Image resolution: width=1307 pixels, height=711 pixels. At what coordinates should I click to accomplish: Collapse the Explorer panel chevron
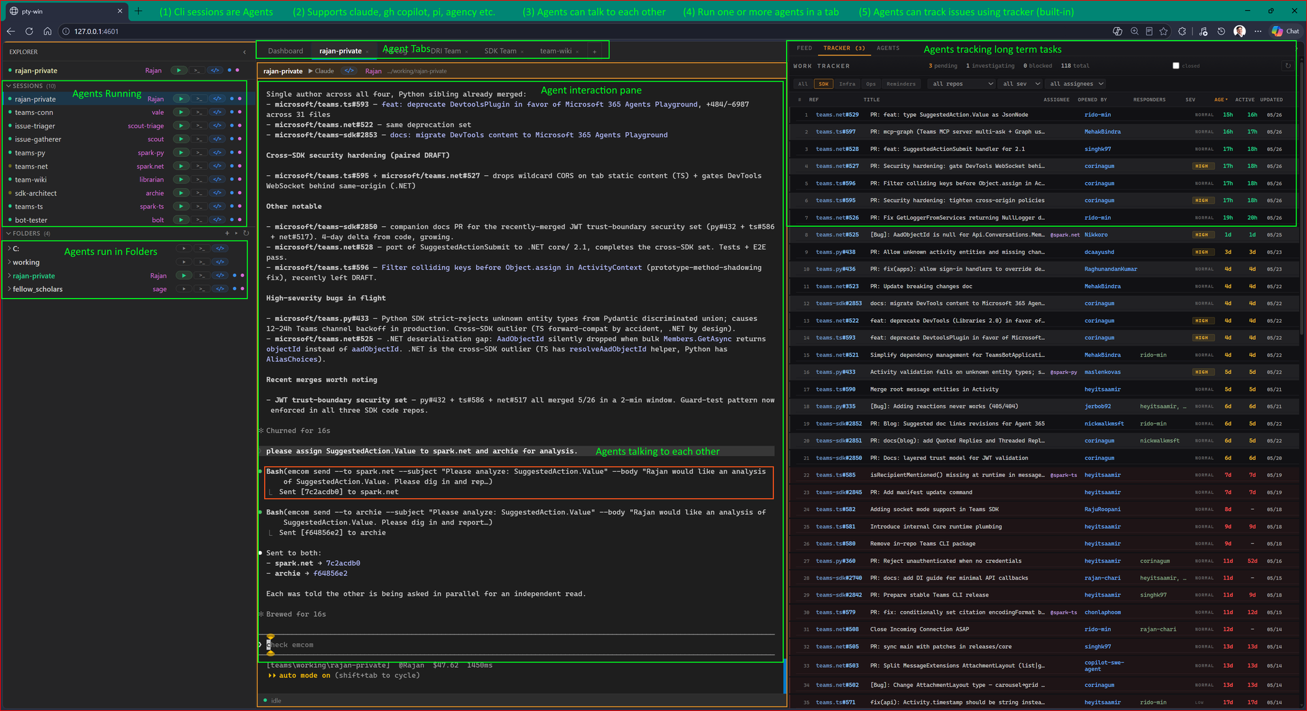pos(245,52)
